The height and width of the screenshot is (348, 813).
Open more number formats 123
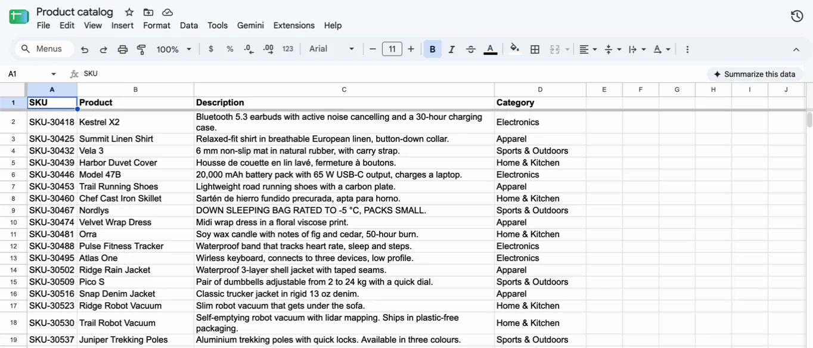pos(288,49)
